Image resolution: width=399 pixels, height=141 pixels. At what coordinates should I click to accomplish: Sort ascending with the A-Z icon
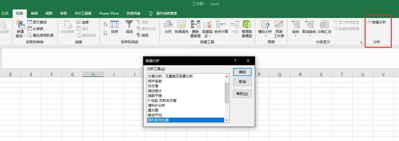[x=106, y=25]
